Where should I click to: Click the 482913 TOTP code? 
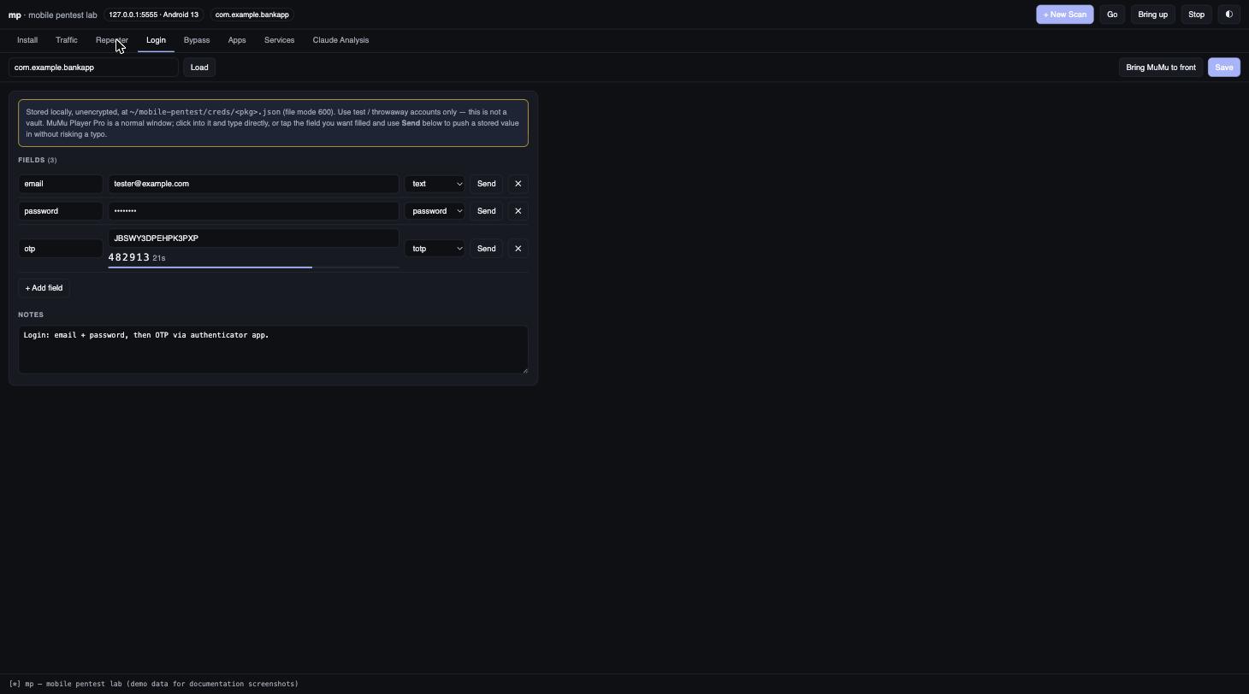click(129, 257)
